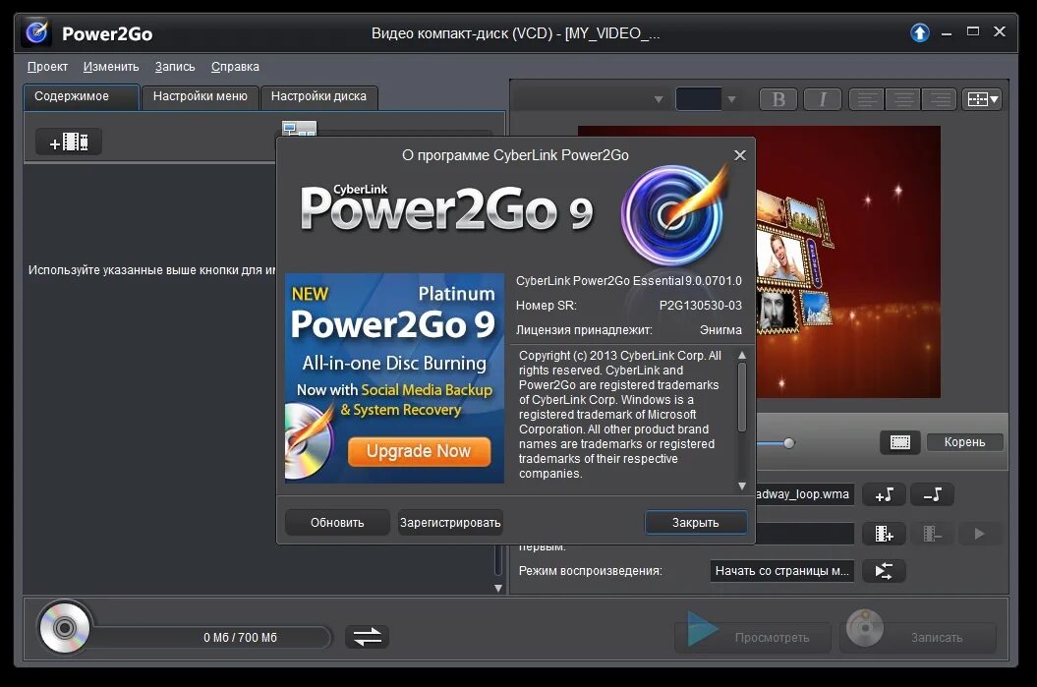Align menu text right
Screen dimensions: 1037x687
point(939,99)
